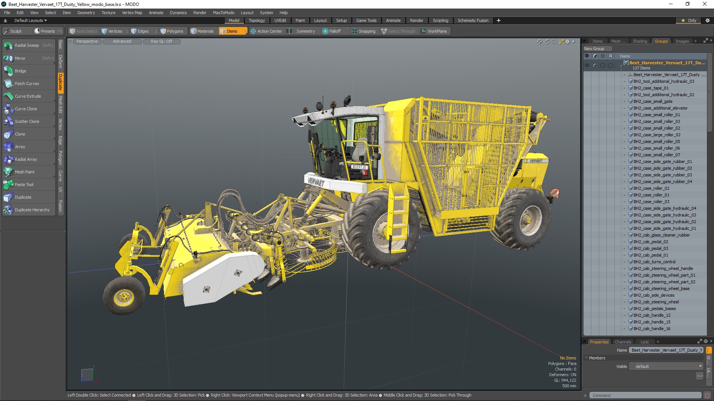
Task: Select the BH2_case_tape_01 item
Action: tap(651, 88)
